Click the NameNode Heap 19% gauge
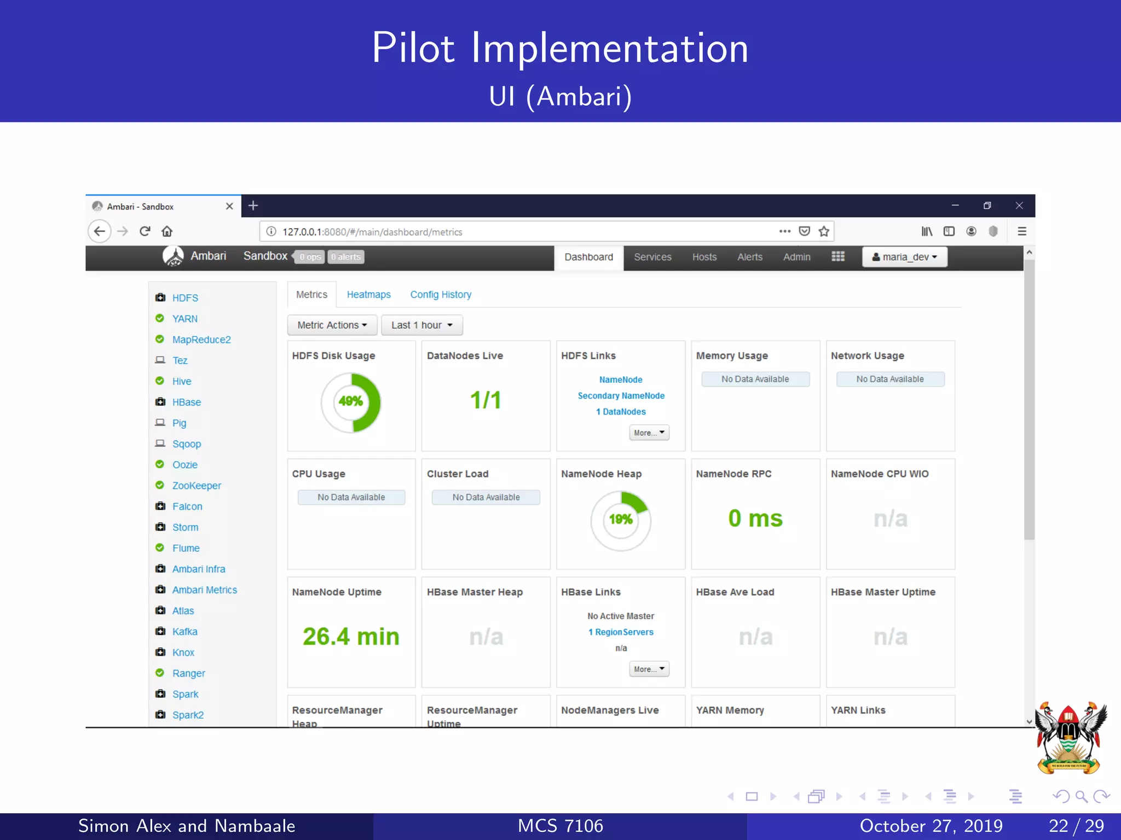Viewport: 1121px width, 840px height. point(621,521)
